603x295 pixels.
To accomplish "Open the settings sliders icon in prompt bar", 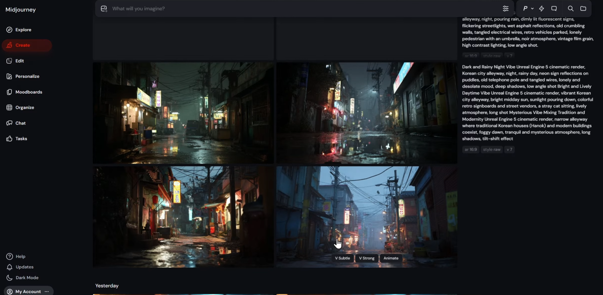I will [x=505, y=9].
